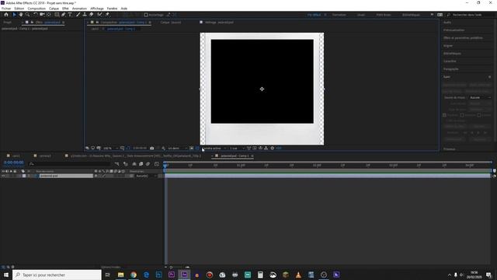
Task: Select the Eraser tool
Action: click(x=92, y=15)
